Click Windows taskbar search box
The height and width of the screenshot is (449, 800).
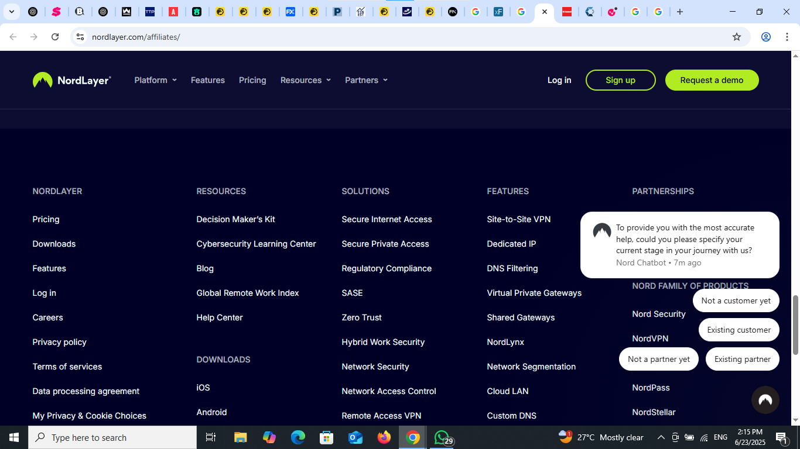click(x=112, y=437)
